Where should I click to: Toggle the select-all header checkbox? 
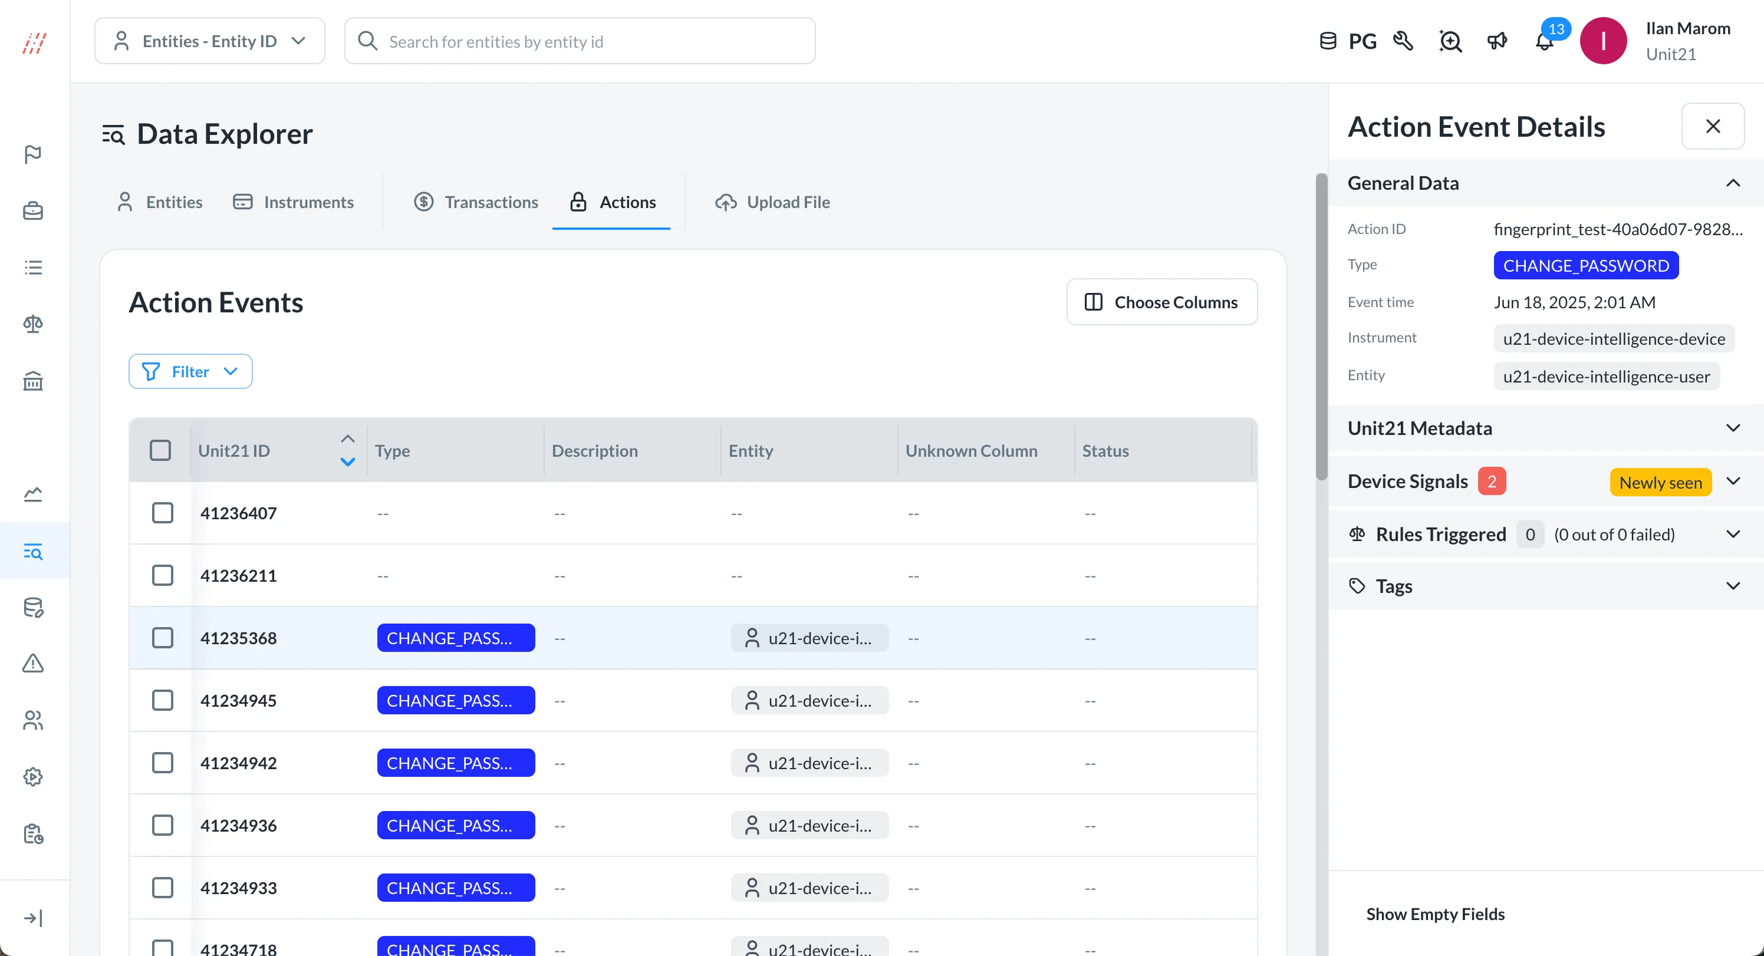pyautogui.click(x=160, y=451)
